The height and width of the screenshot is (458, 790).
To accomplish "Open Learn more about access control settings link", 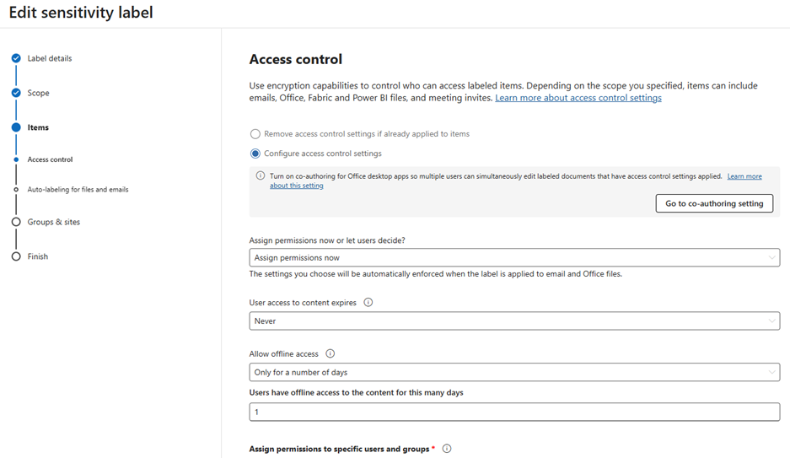I will click(578, 98).
